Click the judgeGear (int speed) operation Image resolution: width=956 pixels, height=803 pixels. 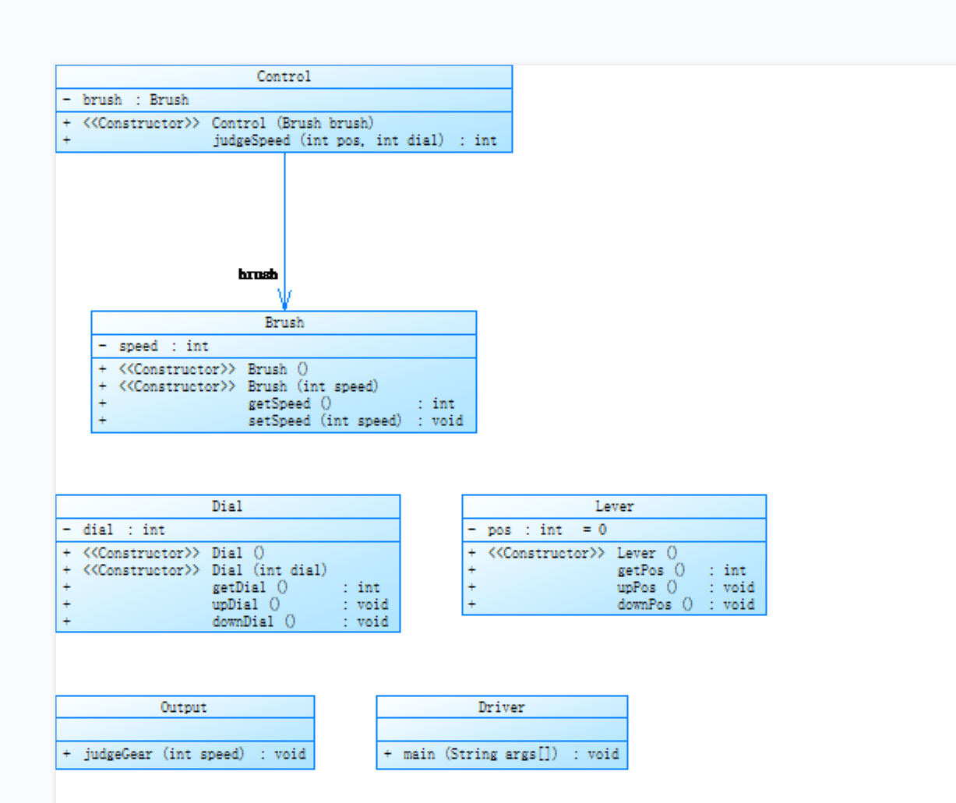(185, 754)
